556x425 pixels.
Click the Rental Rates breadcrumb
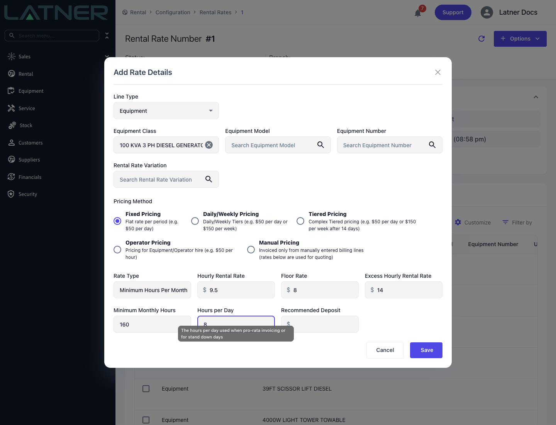(x=215, y=12)
